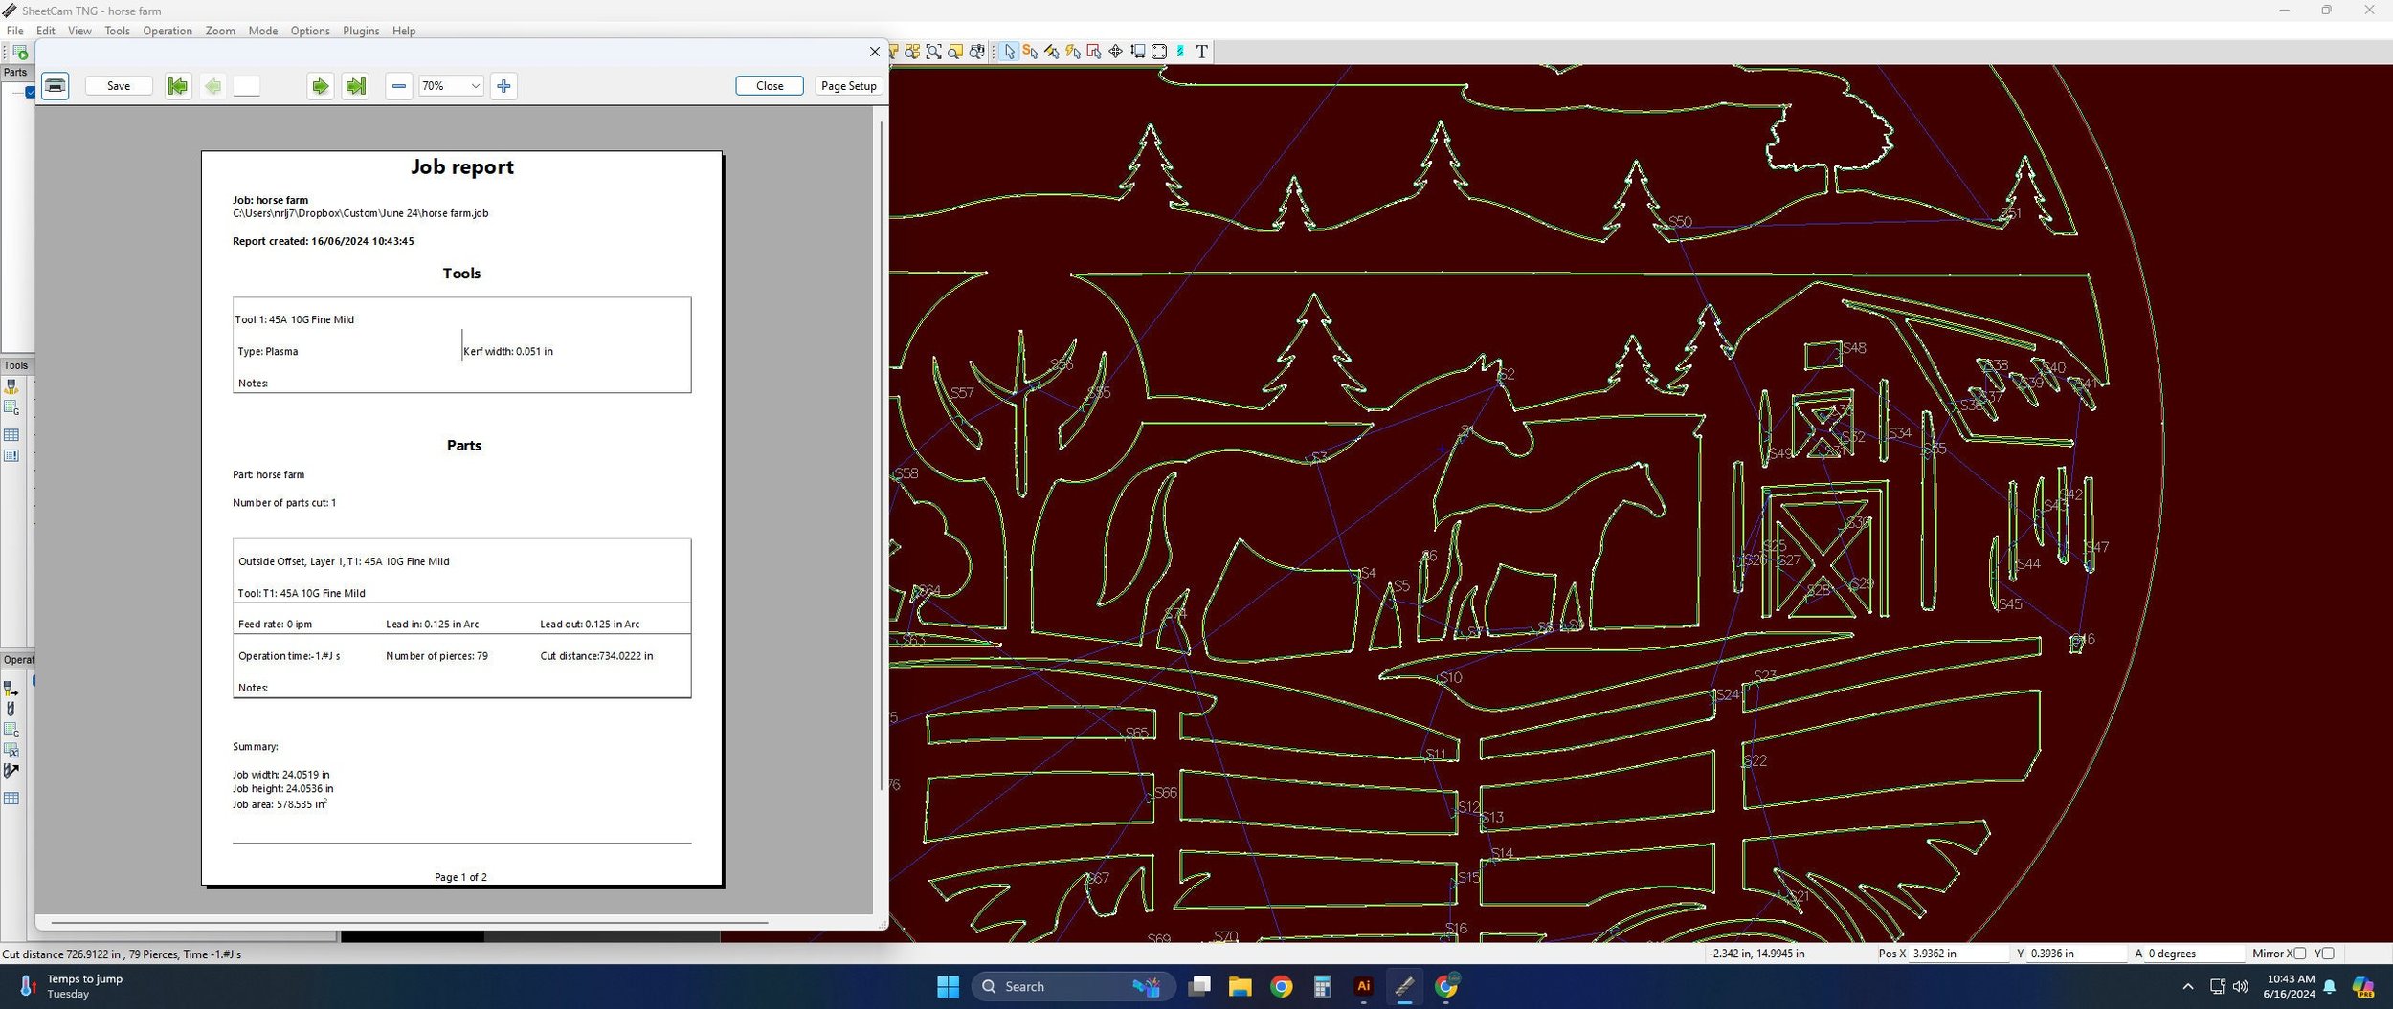The height and width of the screenshot is (1009, 2393).
Task: Go to the first page of report
Action: pos(178,86)
